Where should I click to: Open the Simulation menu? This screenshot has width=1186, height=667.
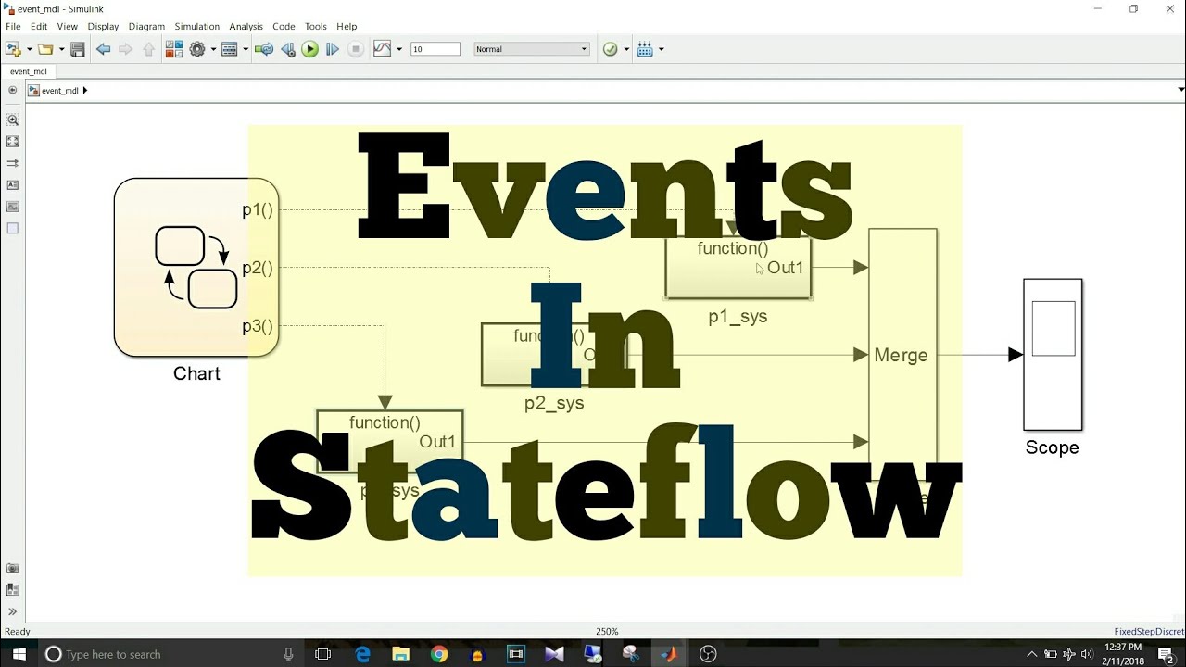point(197,27)
